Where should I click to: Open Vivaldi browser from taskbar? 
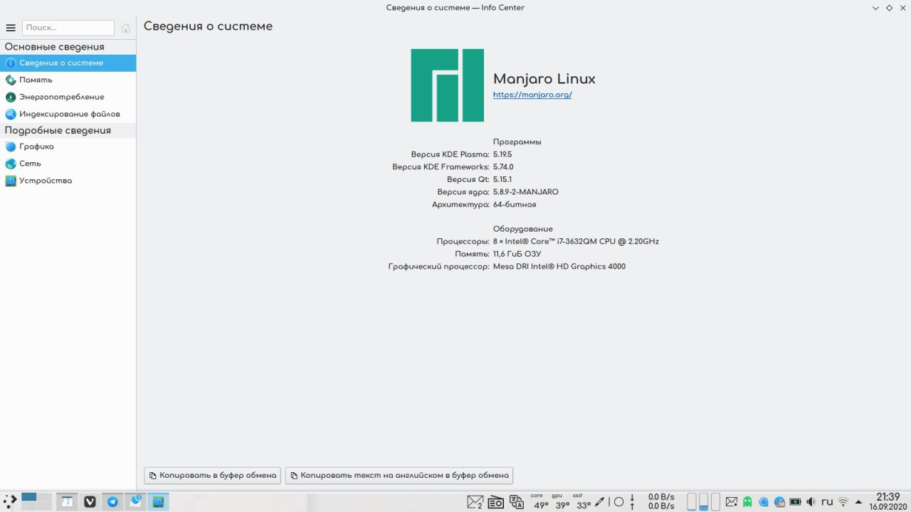click(x=90, y=501)
